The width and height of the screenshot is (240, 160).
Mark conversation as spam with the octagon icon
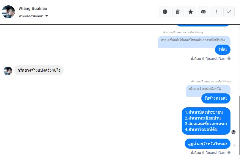165,12
